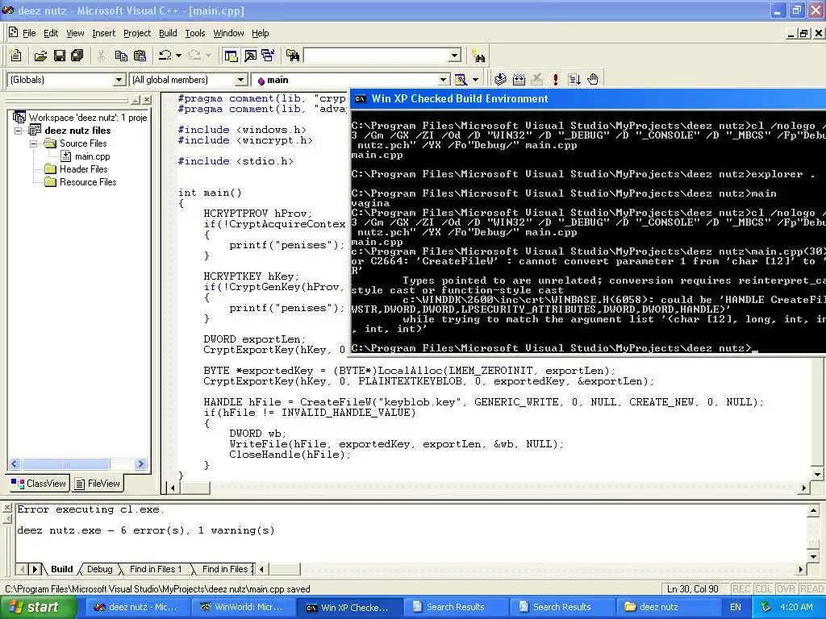The height and width of the screenshot is (619, 826).
Task: Click the Stop Build icon
Action: 536,80
